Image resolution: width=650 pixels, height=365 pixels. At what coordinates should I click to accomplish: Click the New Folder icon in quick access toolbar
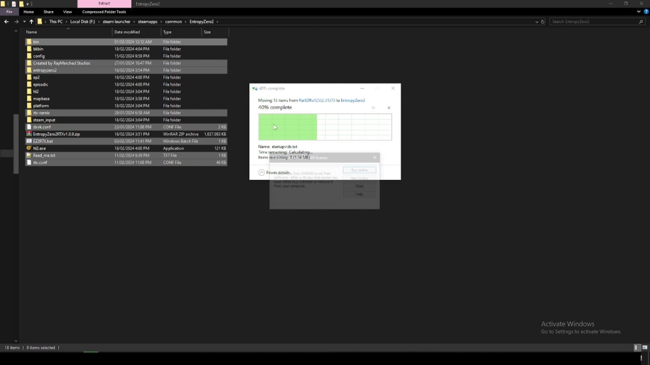click(21, 4)
